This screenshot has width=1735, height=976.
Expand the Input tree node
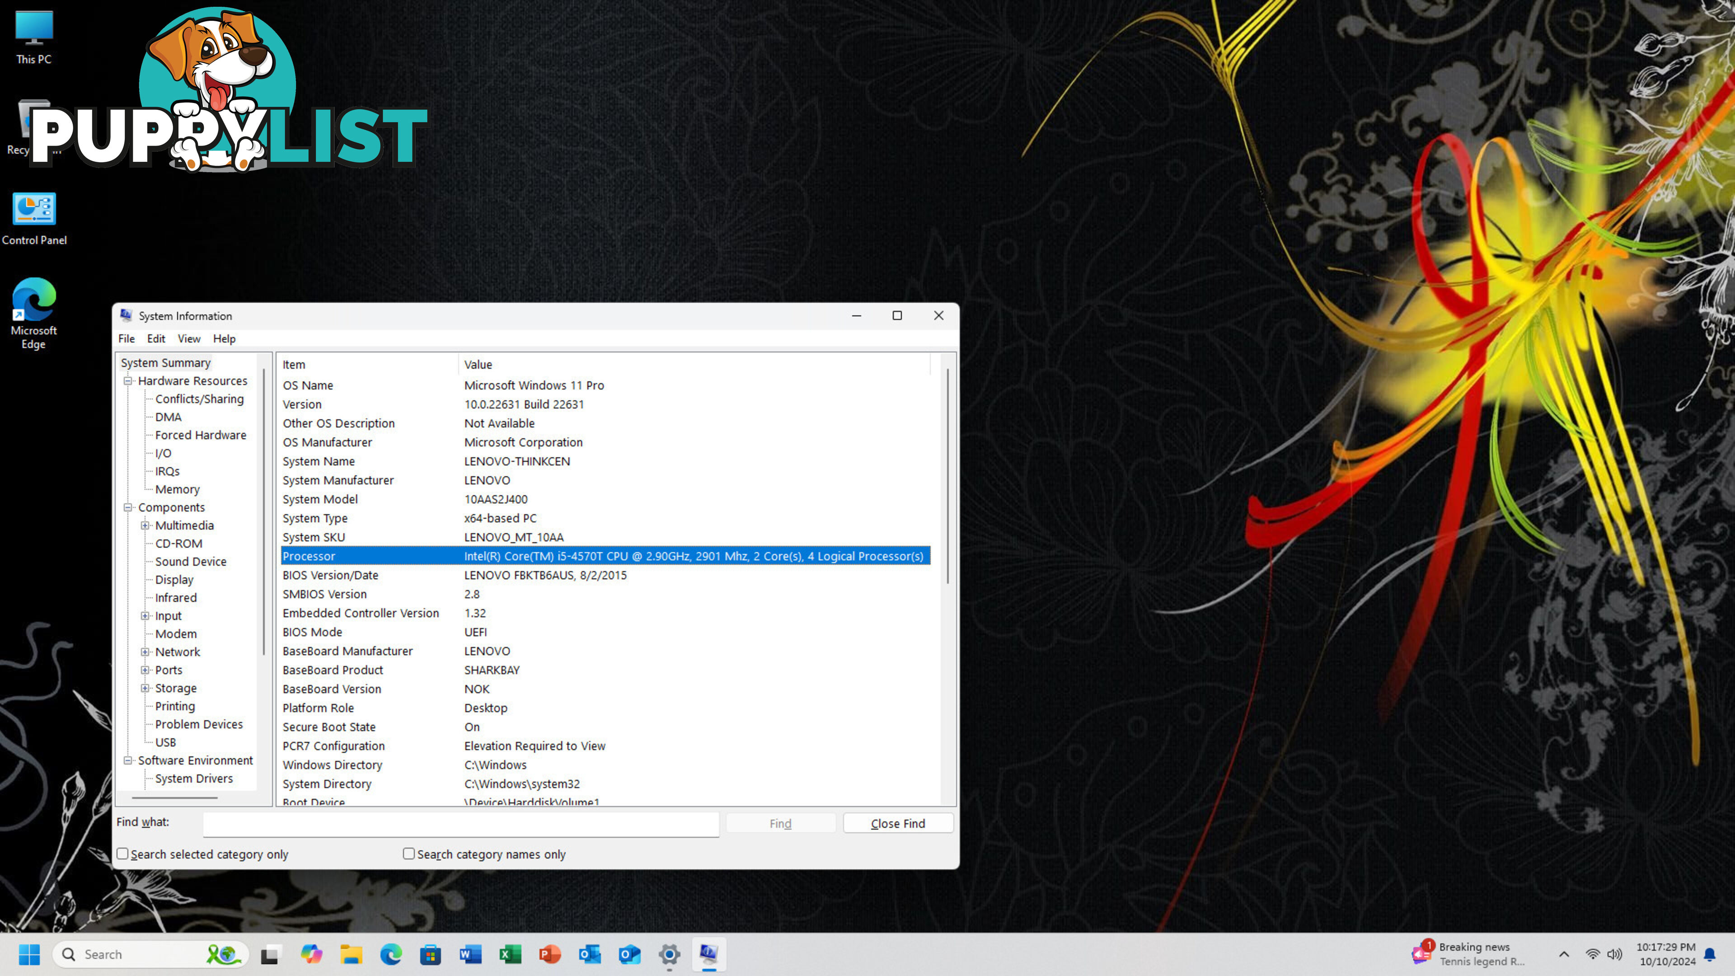(x=145, y=615)
